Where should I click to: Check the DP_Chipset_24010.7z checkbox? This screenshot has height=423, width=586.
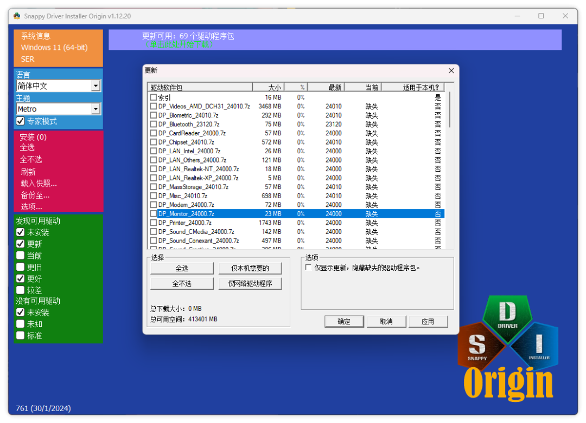(153, 142)
